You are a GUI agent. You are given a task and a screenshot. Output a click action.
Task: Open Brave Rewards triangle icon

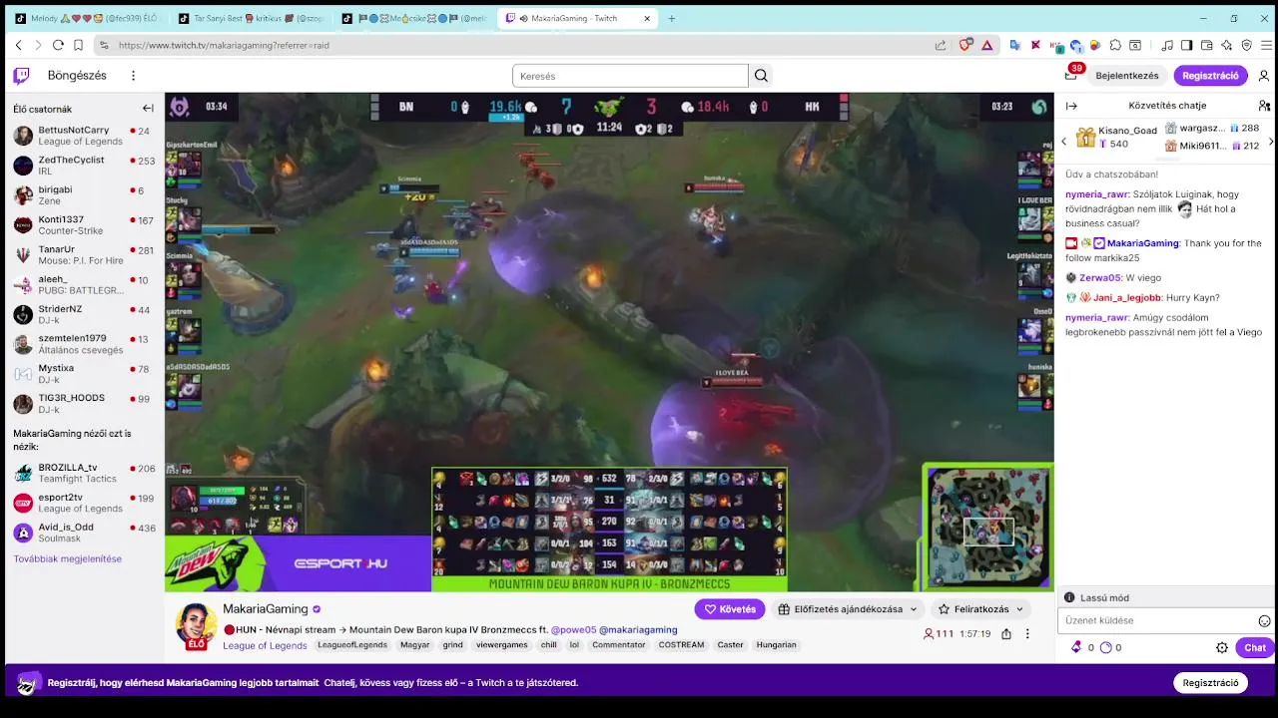click(986, 45)
